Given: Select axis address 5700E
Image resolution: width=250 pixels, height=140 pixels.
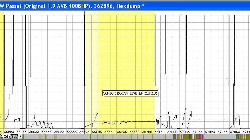Looking at the screenshot, I should [x=172, y=132].
